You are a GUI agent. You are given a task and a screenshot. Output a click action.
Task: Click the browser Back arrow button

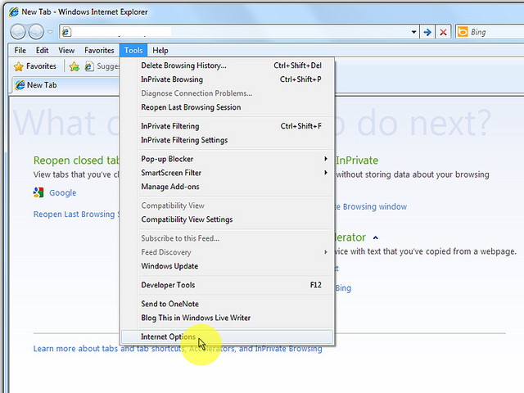18,32
